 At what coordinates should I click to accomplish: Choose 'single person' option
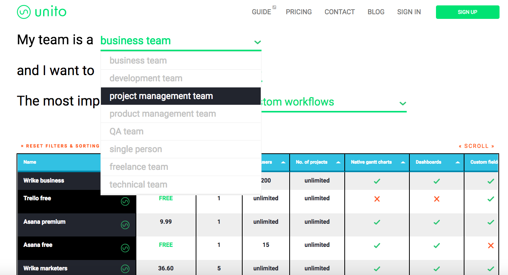[181, 149]
